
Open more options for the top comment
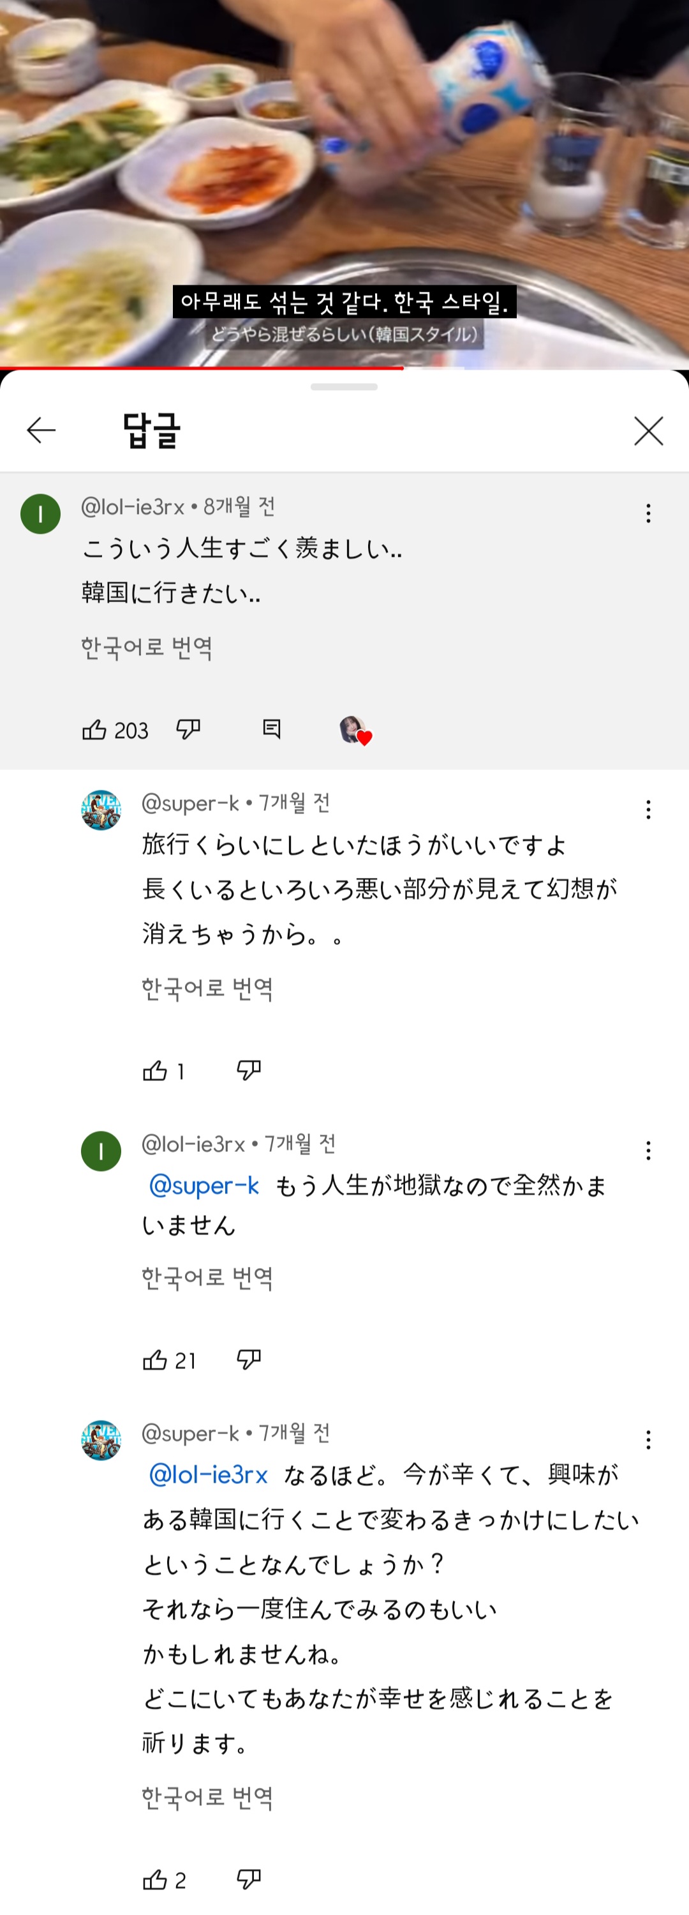coord(648,513)
